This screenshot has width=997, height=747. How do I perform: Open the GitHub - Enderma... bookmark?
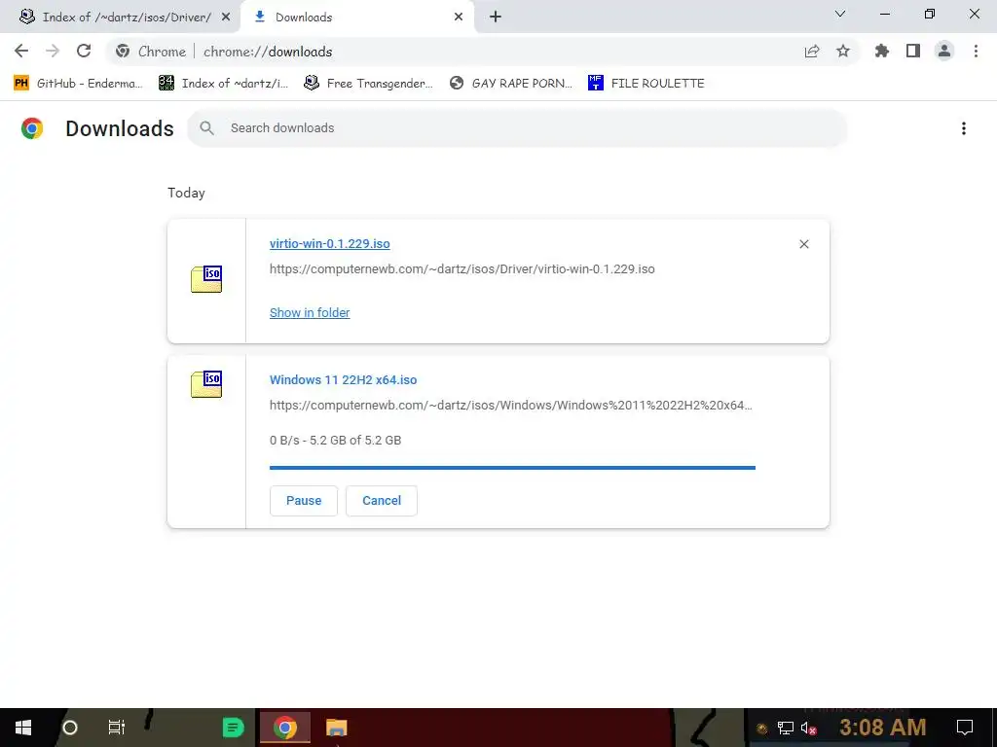[78, 84]
